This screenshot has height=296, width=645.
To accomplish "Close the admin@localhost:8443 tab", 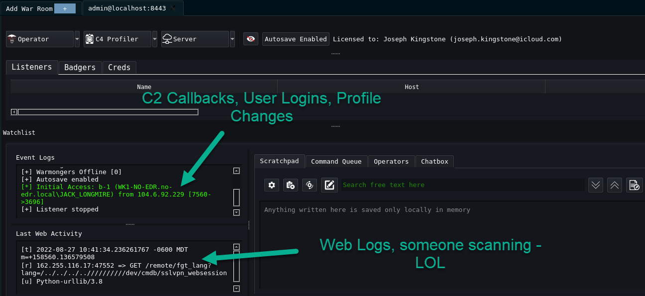I will coord(173,8).
